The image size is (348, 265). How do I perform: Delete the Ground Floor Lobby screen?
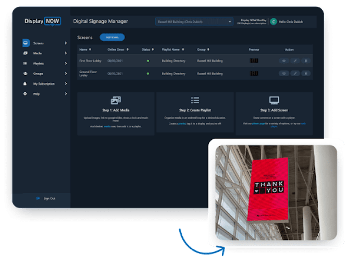click(x=306, y=74)
